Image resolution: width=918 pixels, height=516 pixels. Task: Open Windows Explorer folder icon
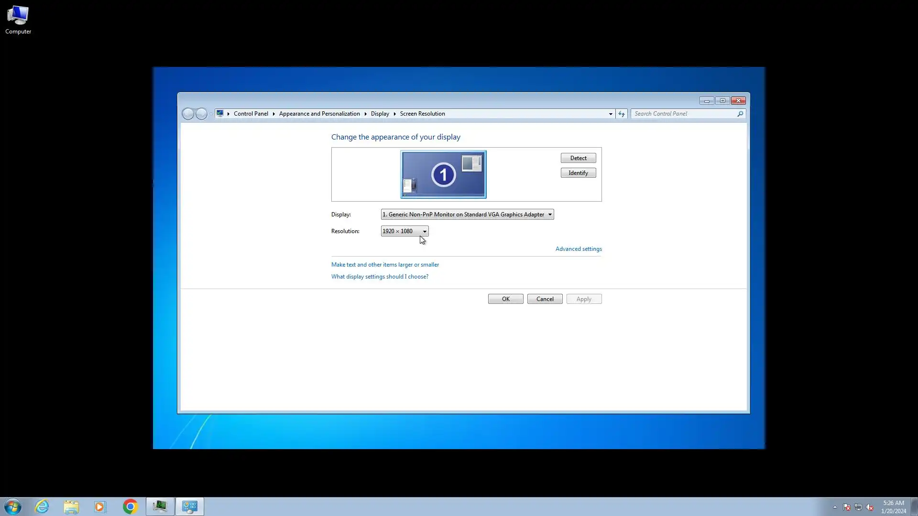click(x=71, y=506)
